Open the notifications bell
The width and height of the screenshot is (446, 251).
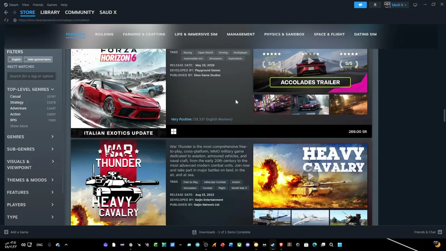[x=375, y=5]
